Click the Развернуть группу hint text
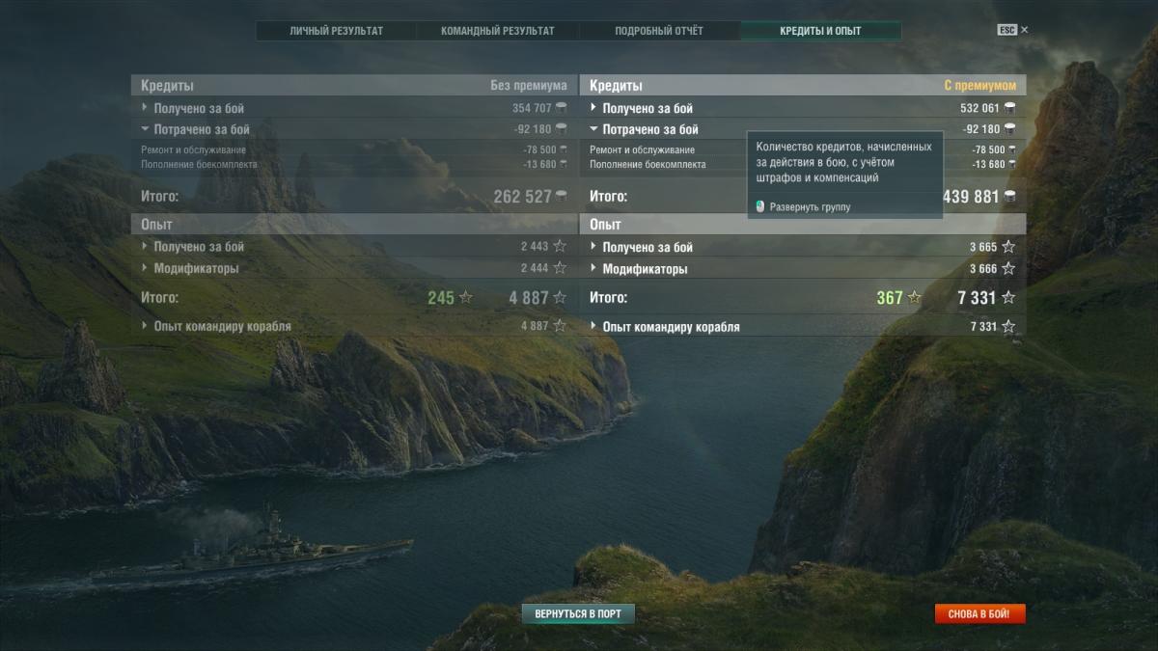1158x651 pixels. tap(810, 207)
